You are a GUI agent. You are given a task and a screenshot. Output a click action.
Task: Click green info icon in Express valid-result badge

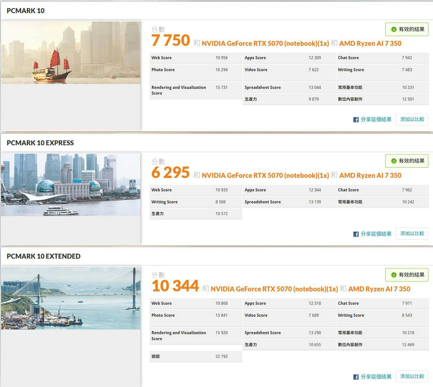[394, 161]
